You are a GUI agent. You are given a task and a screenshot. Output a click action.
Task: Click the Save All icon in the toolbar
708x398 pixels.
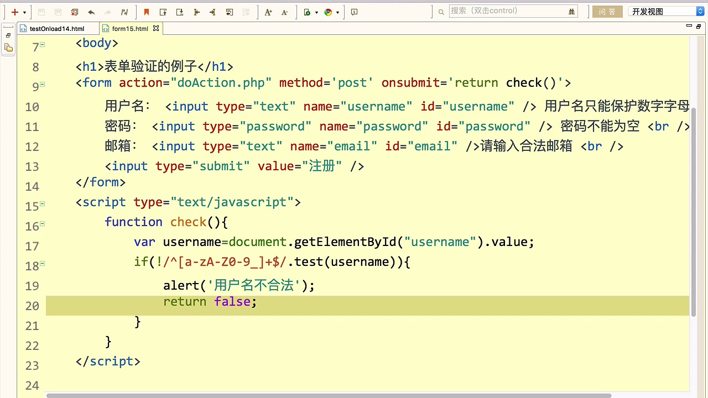coord(58,12)
